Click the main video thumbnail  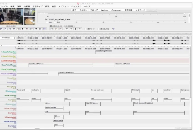(x=11, y=16)
